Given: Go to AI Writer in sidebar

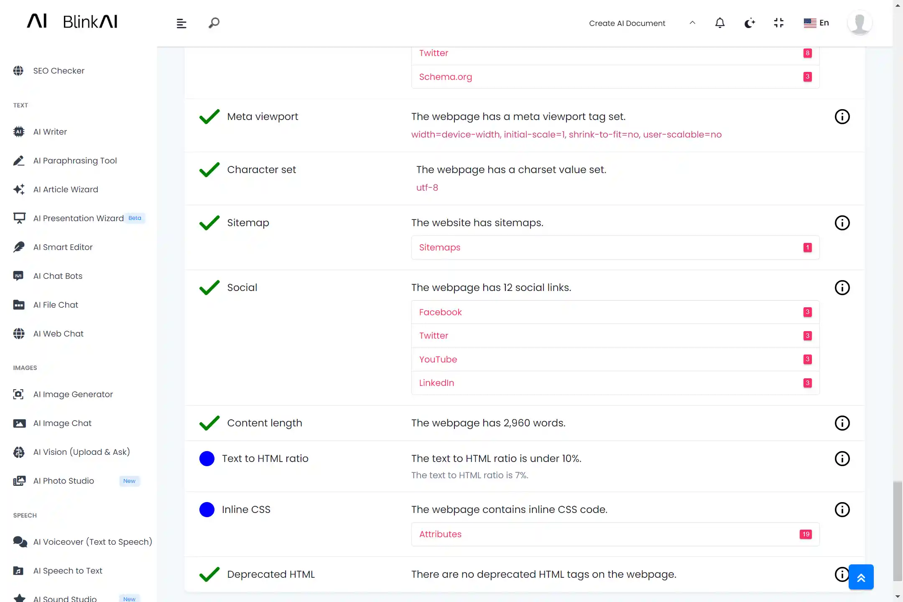Looking at the screenshot, I should 50,132.
